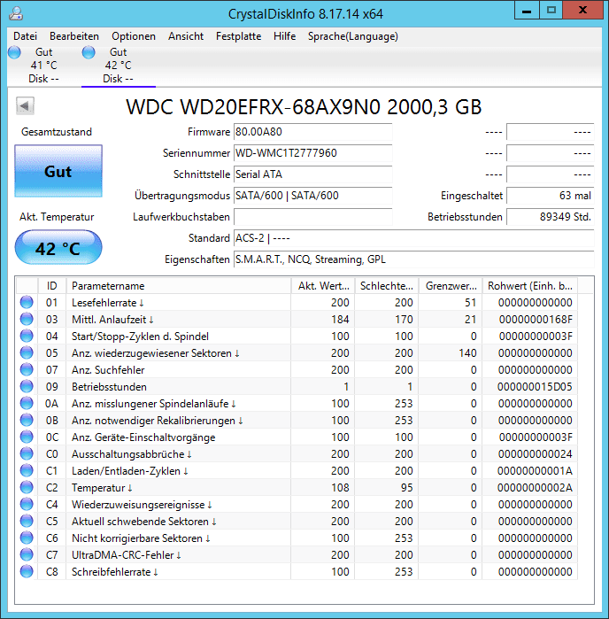Click status orb for Wiederzuweisungsereignisse row
Screen dimensions: 609x619
[x=27, y=504]
